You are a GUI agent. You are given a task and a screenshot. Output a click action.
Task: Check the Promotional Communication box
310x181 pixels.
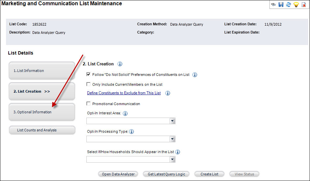(x=88, y=104)
